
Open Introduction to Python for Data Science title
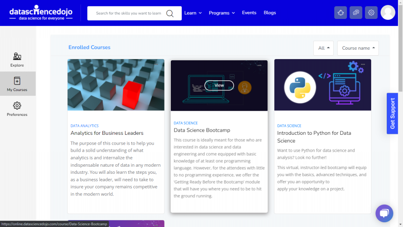(x=314, y=137)
